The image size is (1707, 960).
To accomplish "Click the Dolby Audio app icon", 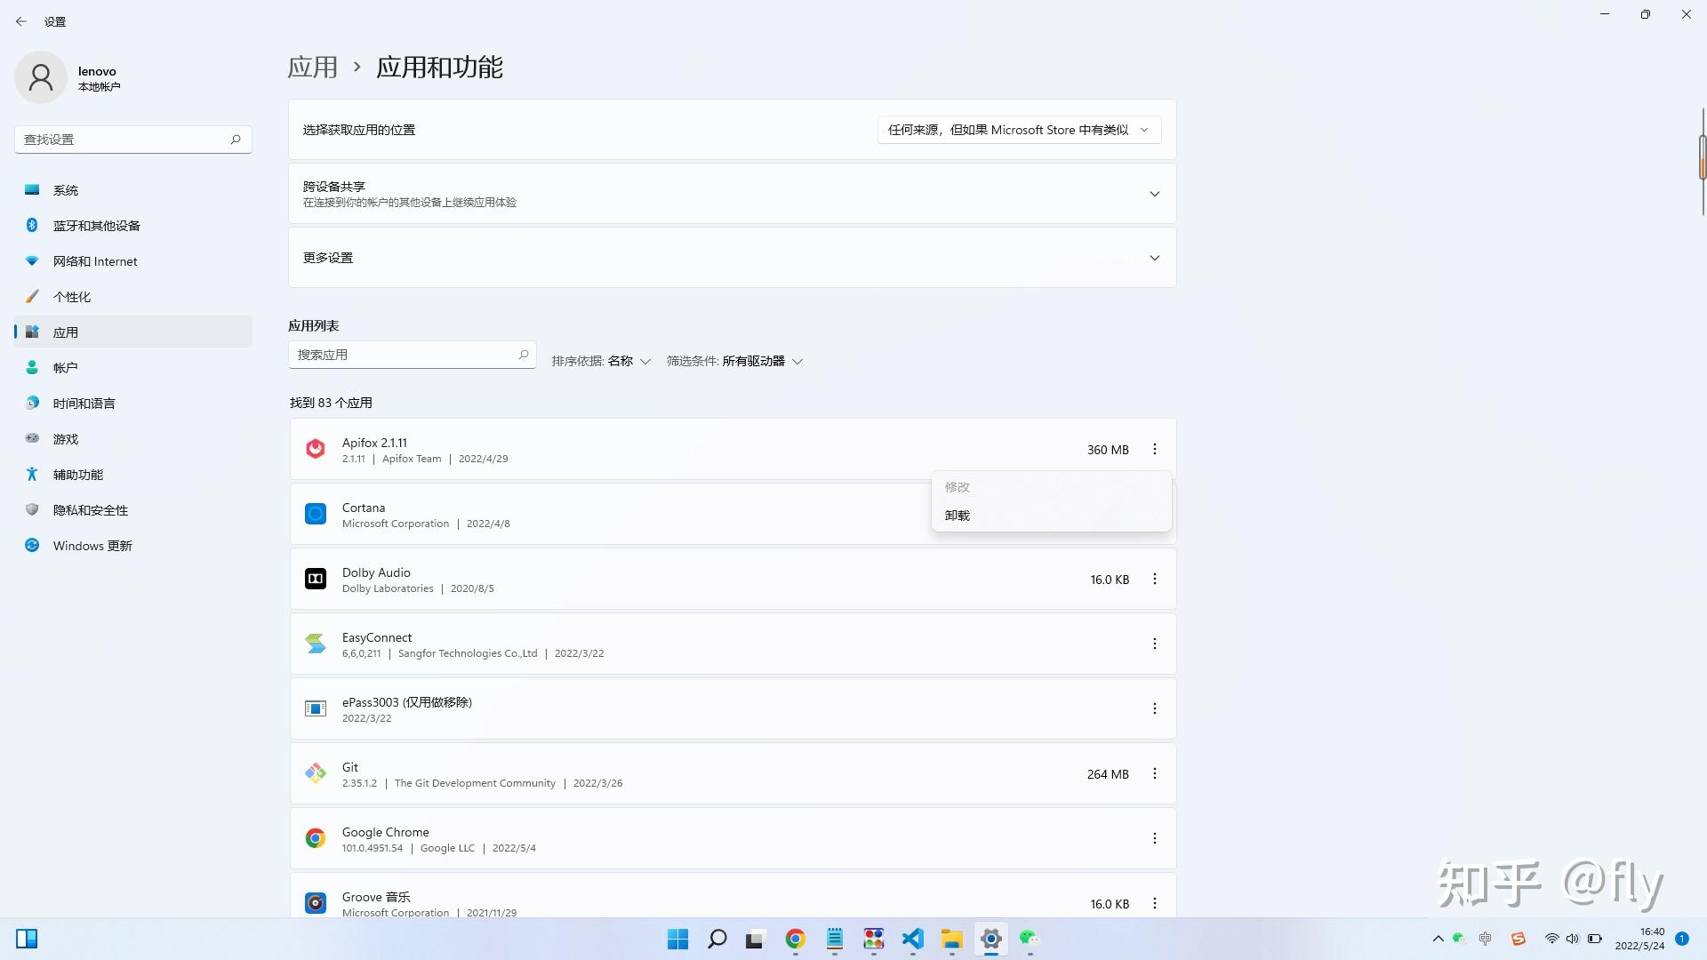I will coord(316,579).
